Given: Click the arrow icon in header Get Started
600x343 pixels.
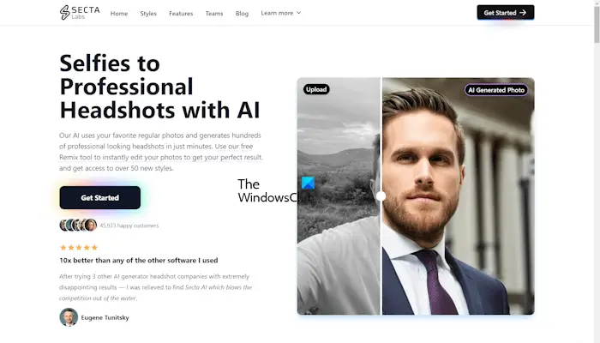Looking at the screenshot, I should click(523, 13).
